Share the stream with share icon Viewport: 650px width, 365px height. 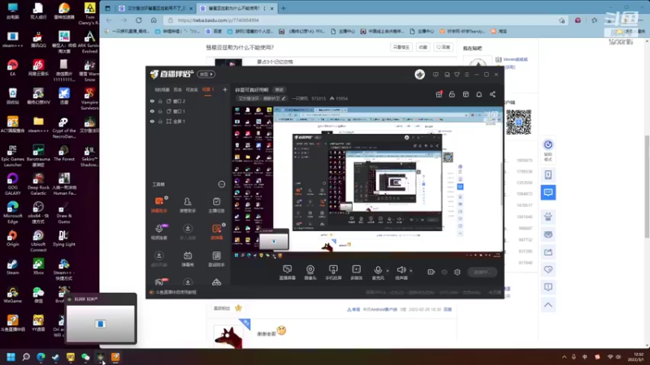(492, 94)
